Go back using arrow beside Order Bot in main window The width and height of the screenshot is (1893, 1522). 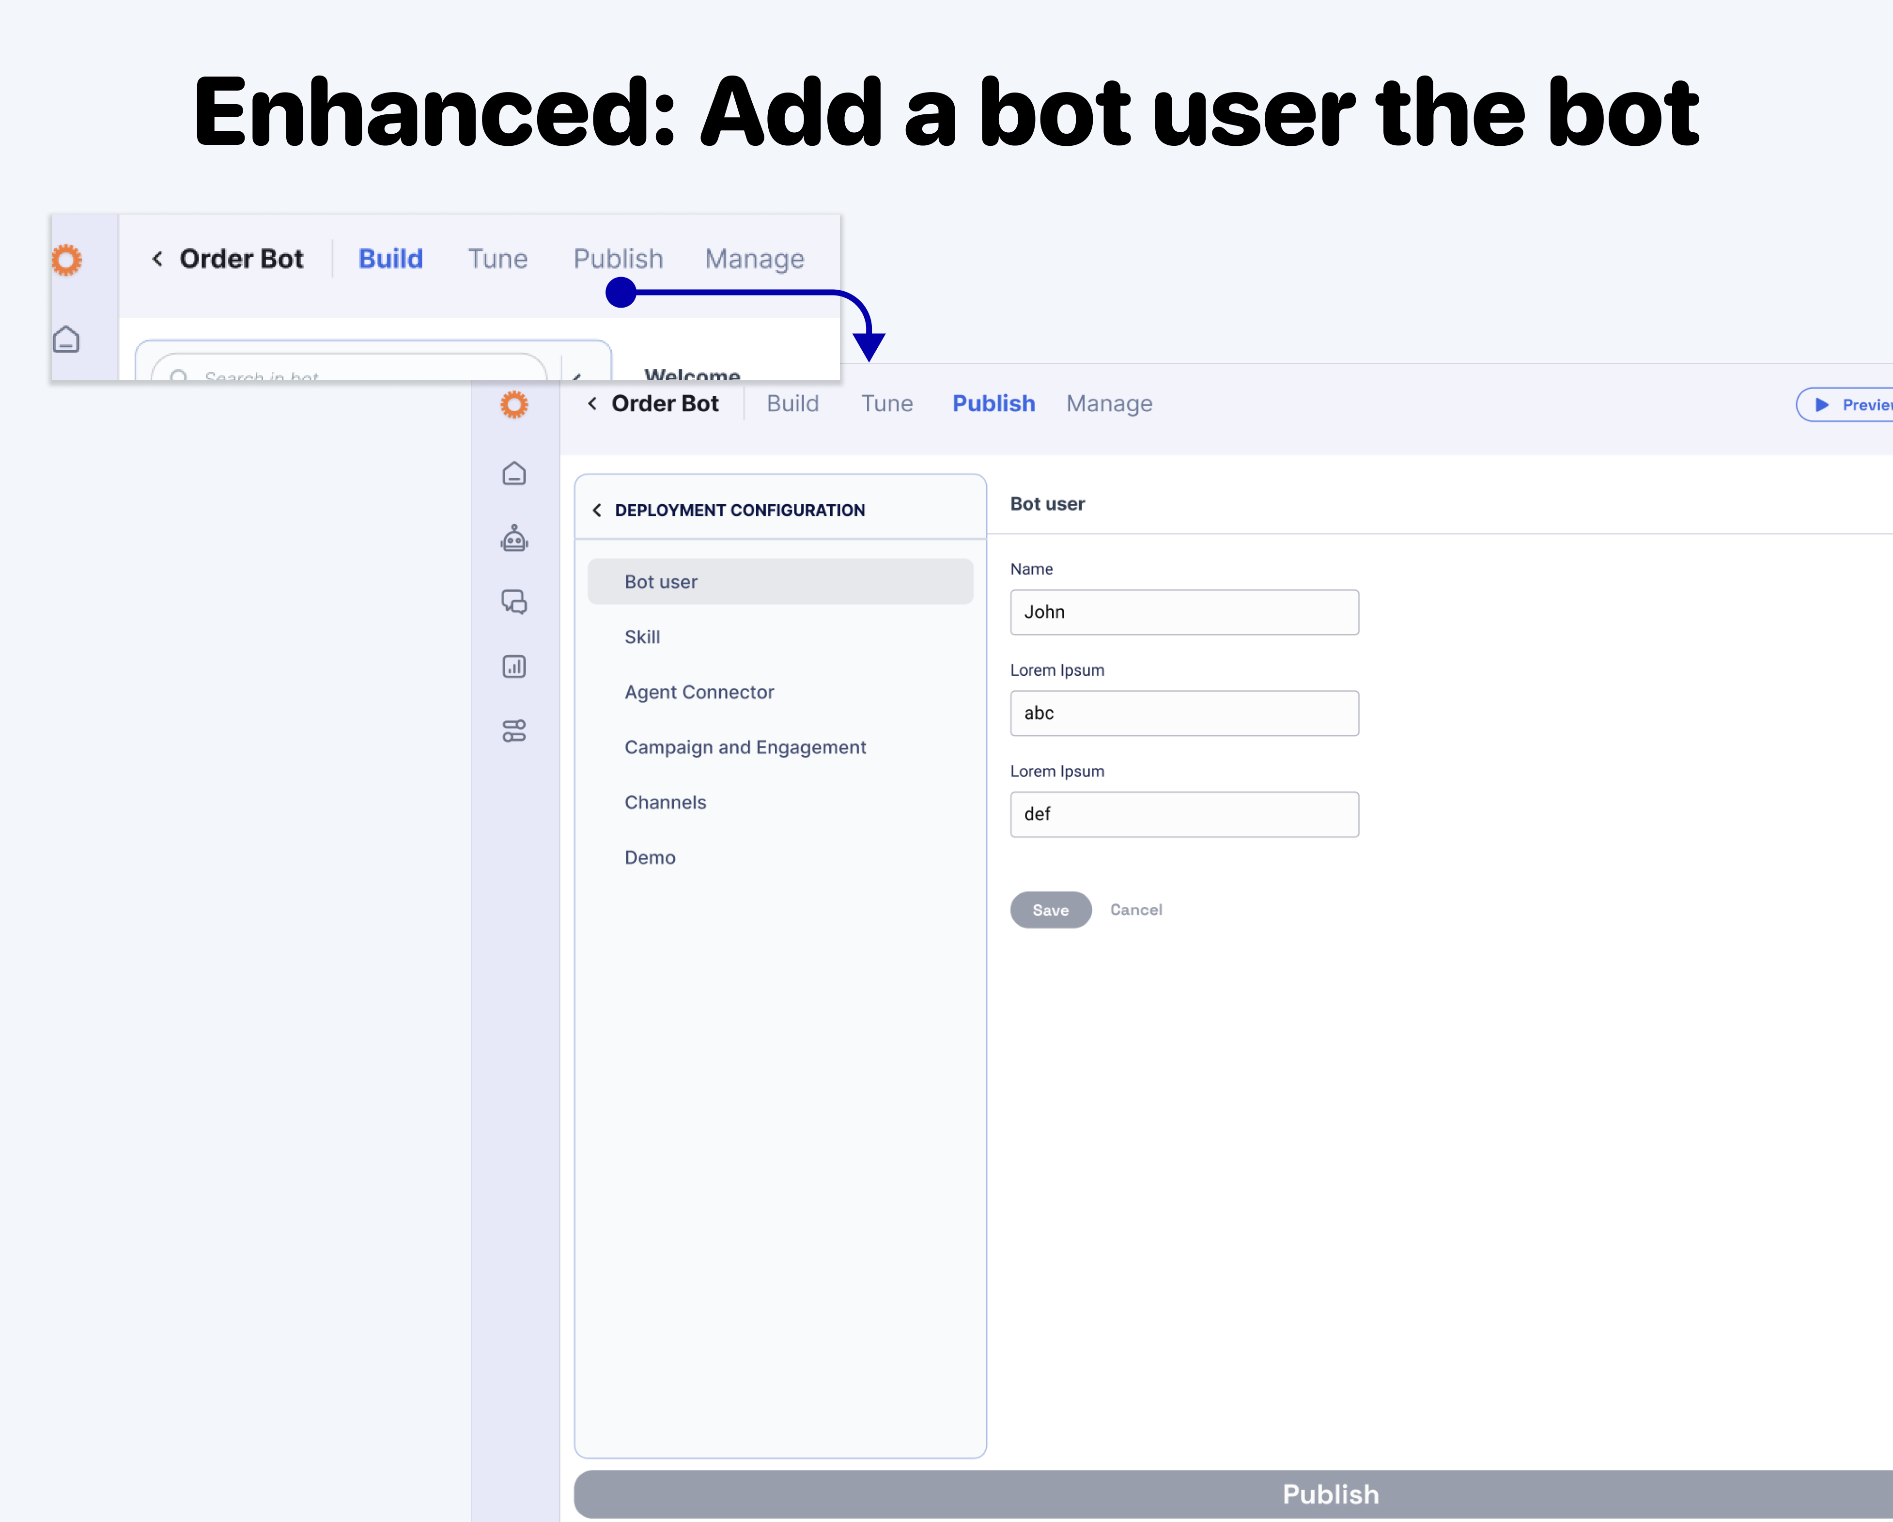coord(593,403)
